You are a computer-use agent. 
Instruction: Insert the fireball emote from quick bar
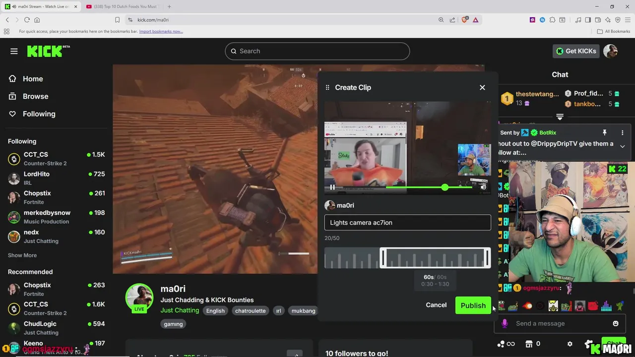click(x=527, y=306)
